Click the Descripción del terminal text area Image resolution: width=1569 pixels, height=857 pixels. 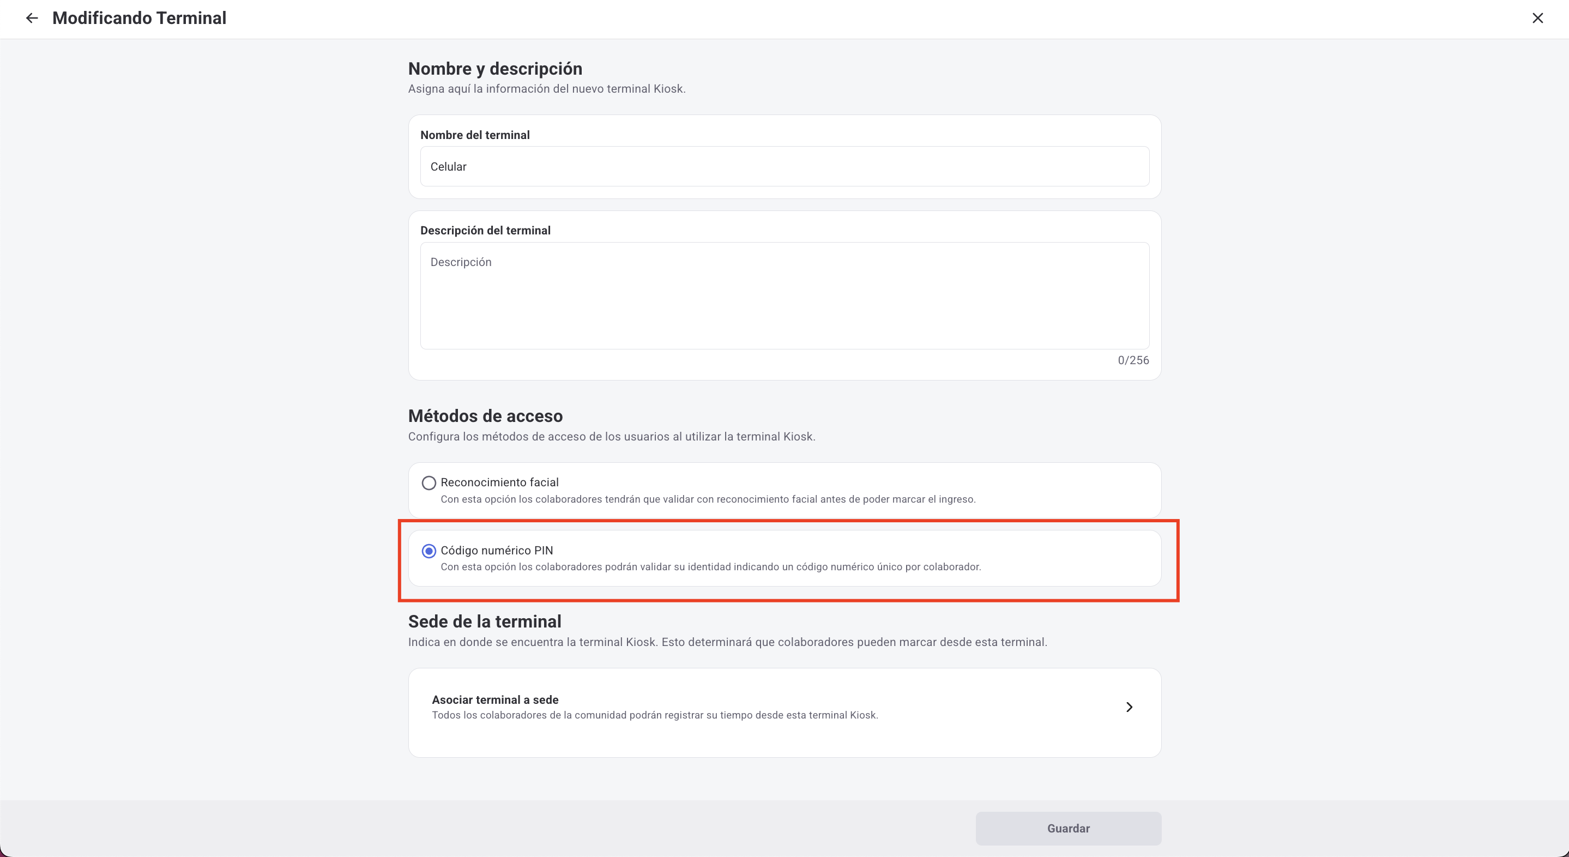tap(784, 295)
